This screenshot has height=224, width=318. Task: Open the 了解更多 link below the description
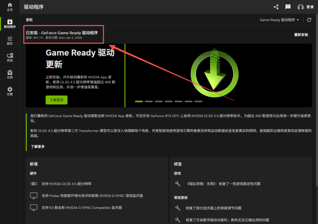[x=38, y=146]
